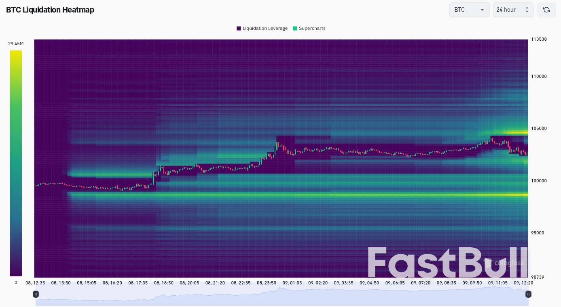Click the up-down stepper arrows beside 24 hour
This screenshot has height=307, width=561.
pyautogui.click(x=527, y=9)
